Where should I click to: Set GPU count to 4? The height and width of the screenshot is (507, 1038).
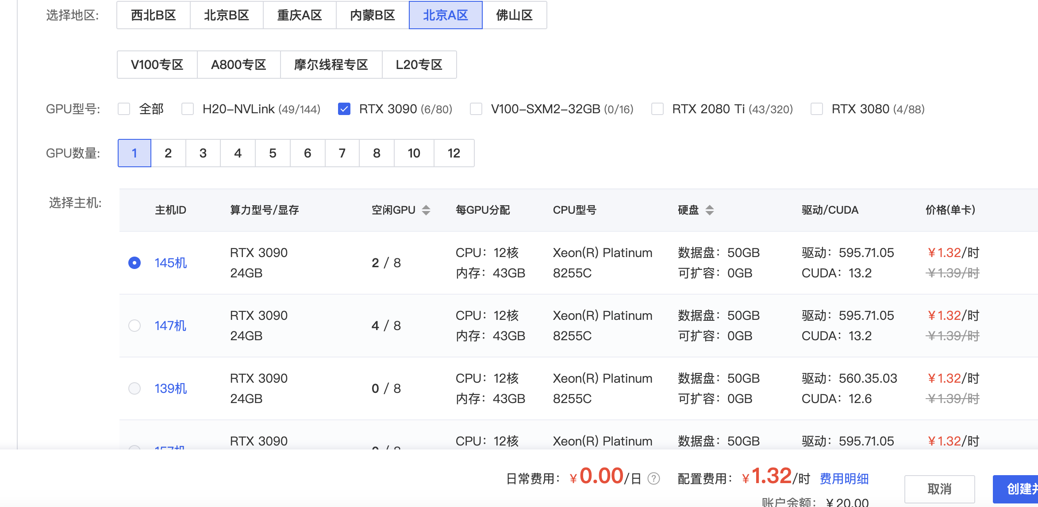click(238, 153)
